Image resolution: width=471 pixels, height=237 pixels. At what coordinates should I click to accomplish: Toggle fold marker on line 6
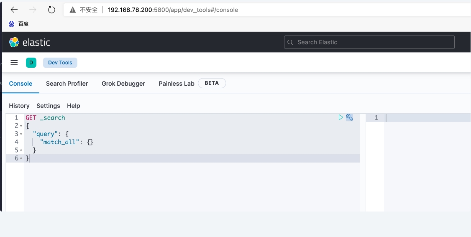tap(21, 158)
